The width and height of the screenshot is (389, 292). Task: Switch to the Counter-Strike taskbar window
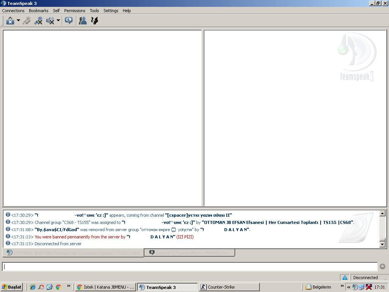[229, 287]
